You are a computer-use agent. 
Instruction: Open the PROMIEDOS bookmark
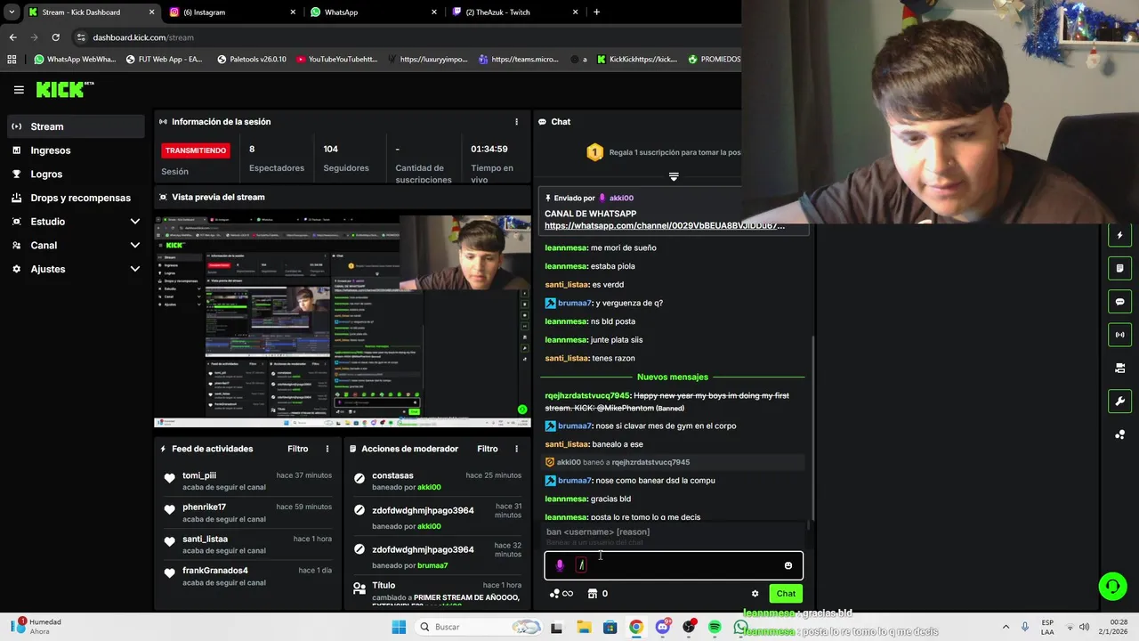tap(714, 60)
